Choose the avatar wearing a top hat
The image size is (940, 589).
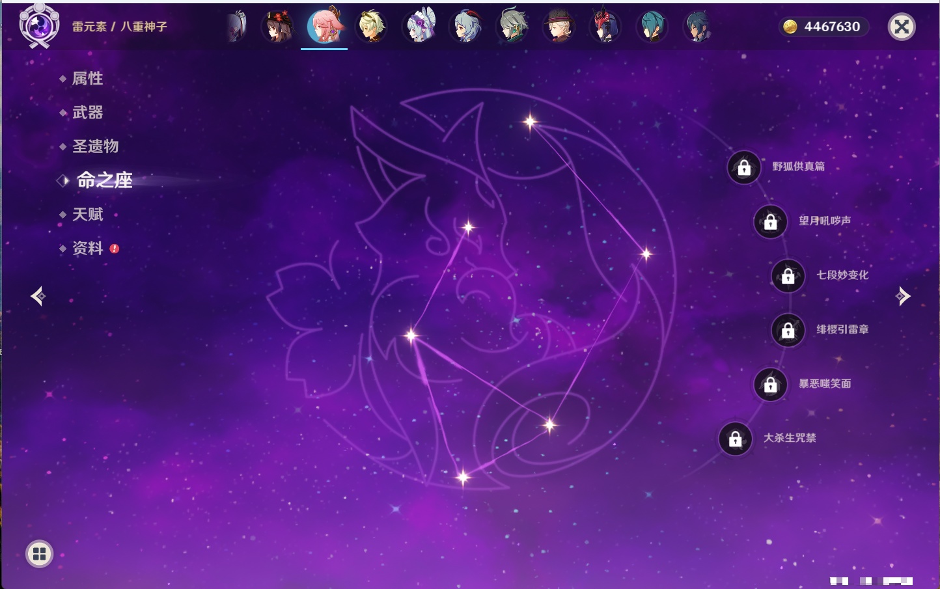pos(559,27)
